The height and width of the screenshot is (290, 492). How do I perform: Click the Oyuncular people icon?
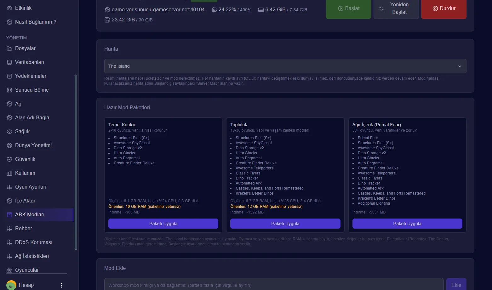[9, 270]
